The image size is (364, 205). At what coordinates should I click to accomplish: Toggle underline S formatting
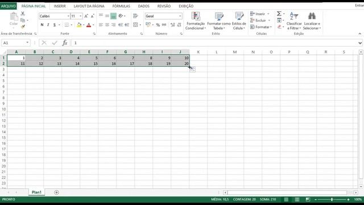(55, 25)
